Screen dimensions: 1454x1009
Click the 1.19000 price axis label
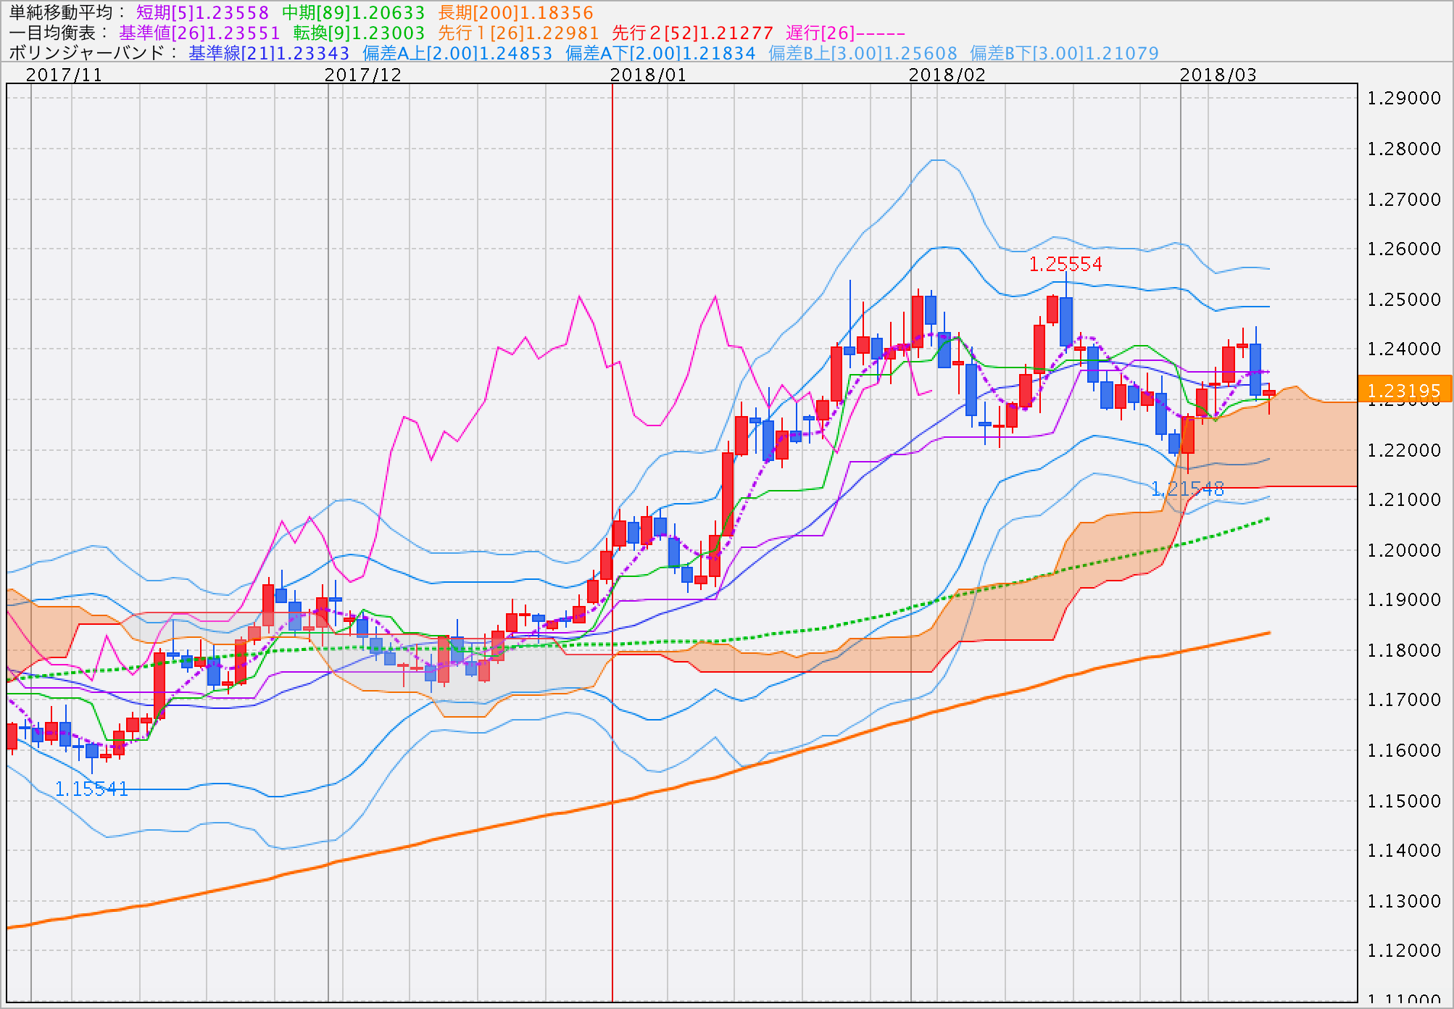pos(1404,599)
